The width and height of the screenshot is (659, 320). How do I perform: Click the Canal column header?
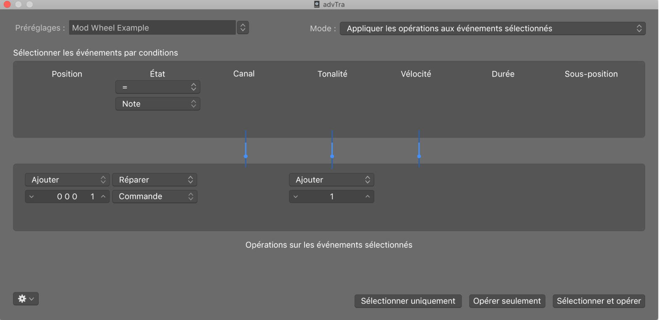244,74
